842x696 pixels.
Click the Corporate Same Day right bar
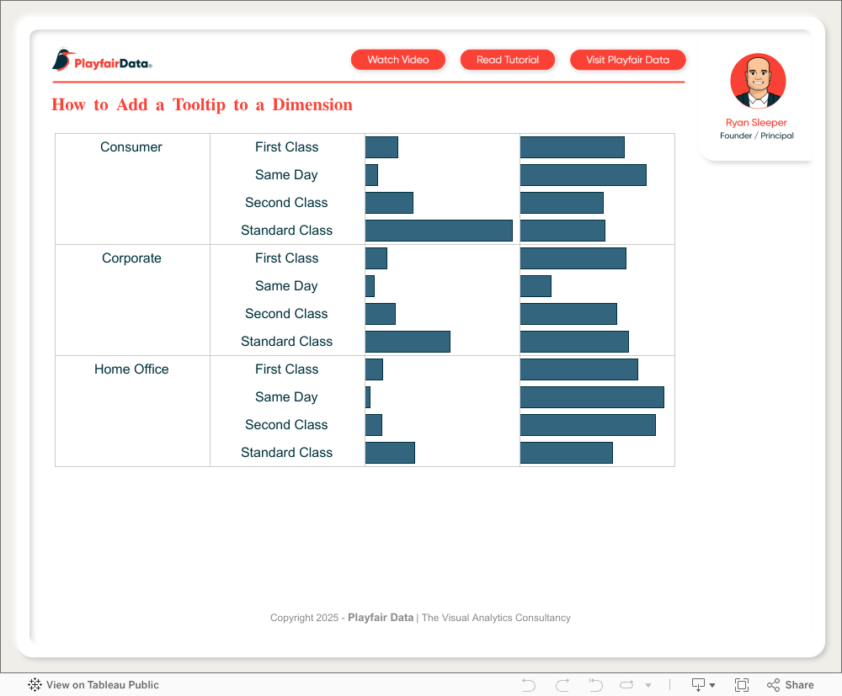pyautogui.click(x=536, y=286)
